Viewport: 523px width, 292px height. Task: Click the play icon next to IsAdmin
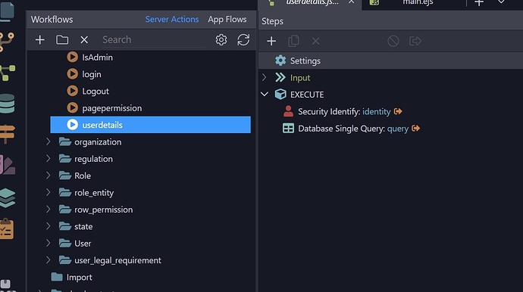(72, 57)
